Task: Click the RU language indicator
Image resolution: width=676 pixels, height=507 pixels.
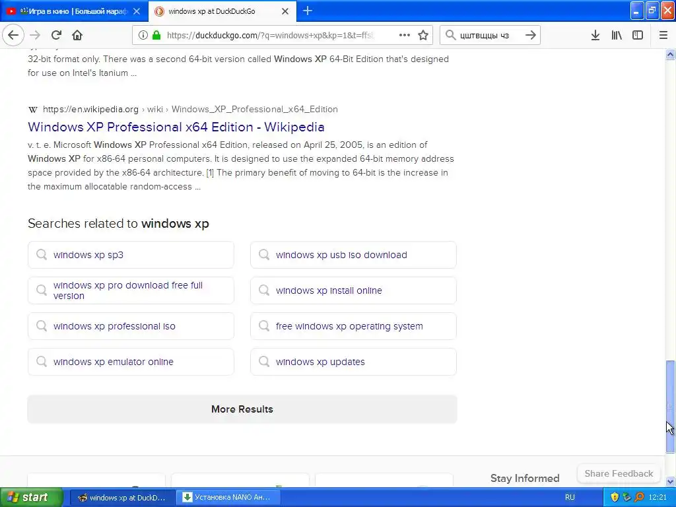Action: [x=570, y=498]
